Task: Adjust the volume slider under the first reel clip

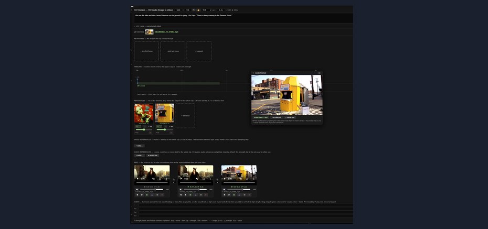Action: point(152,189)
